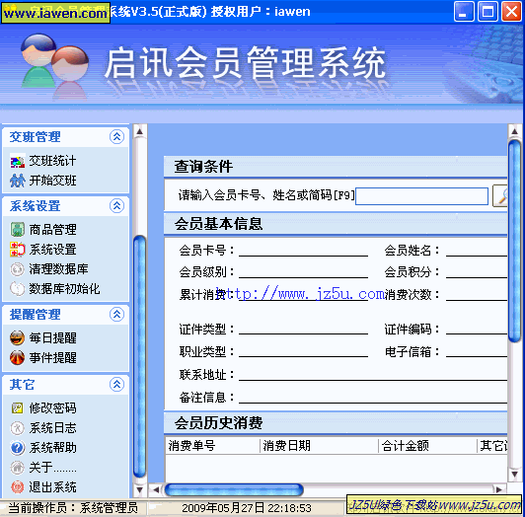The width and height of the screenshot is (525, 517).
Task: Open the 事件提醒 icon
Action: click(x=18, y=357)
